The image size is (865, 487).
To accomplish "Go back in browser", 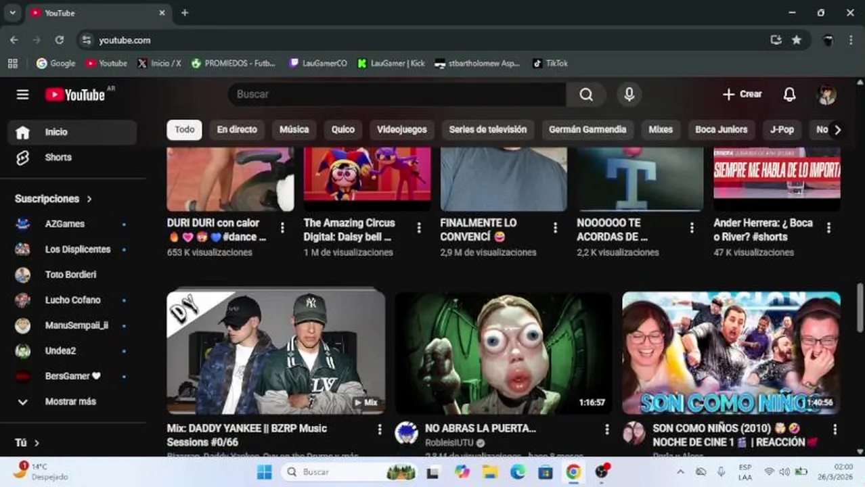I will tap(14, 41).
